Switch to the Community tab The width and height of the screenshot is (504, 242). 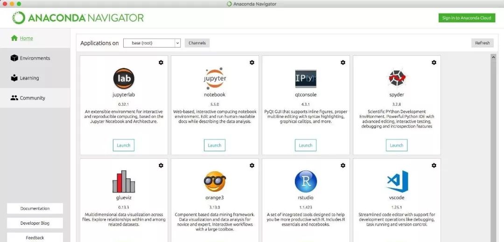tap(35, 98)
